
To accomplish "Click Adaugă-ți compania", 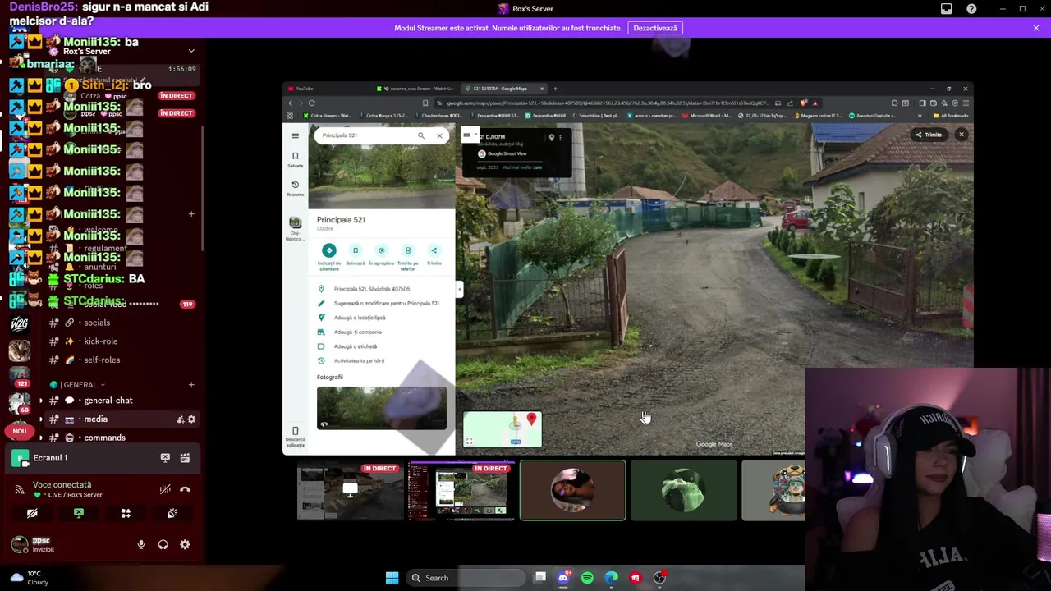I will [x=357, y=332].
